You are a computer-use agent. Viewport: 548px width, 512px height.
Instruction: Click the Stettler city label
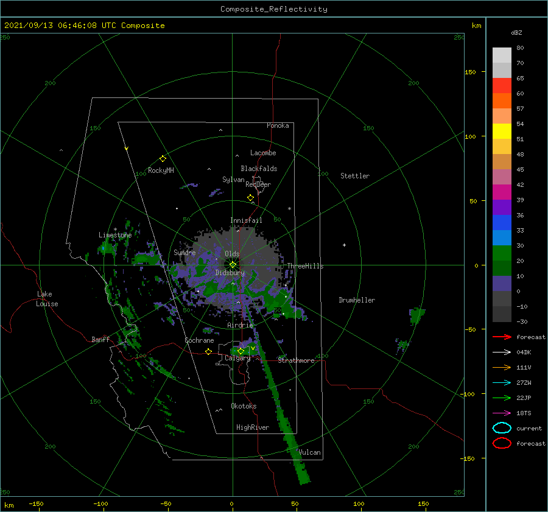tap(355, 176)
